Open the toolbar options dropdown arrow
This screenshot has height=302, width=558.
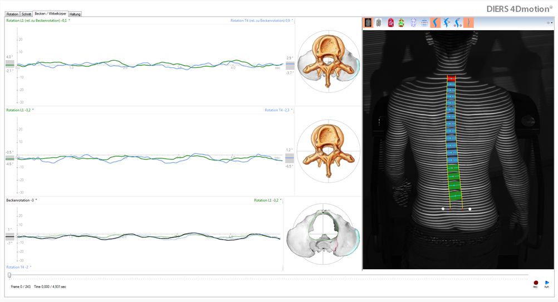click(550, 23)
